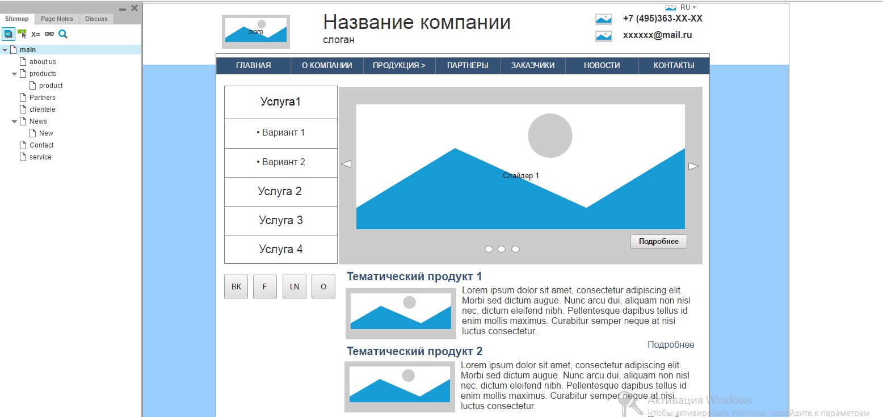Viewport: 883px width, 417px height.
Task: Select Услуга 4 in the services menu
Action: 281,250
